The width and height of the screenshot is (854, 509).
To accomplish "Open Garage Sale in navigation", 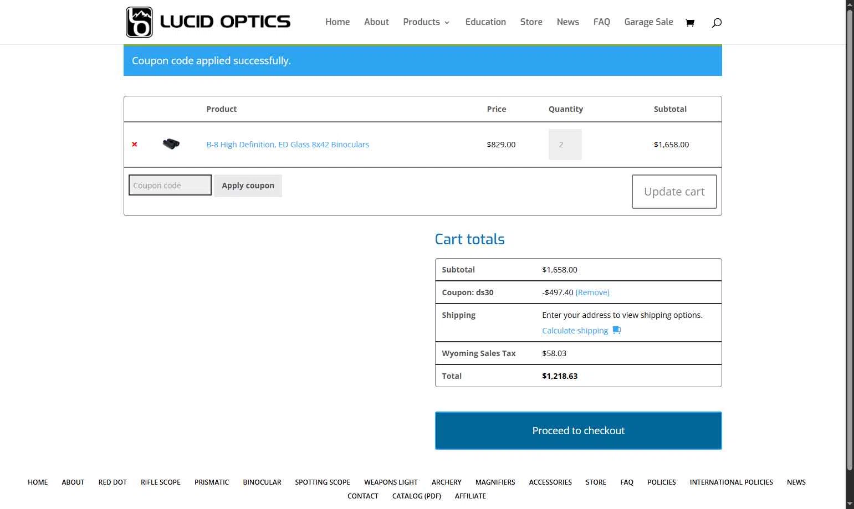I will click(648, 22).
